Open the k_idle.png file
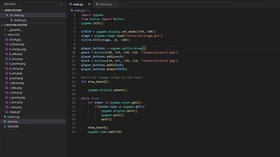The height and width of the screenshot is (157, 280). tap(16, 54)
